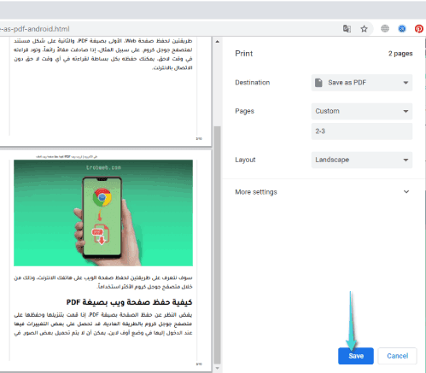Click the 'Destination' label
The height and width of the screenshot is (373, 426).
(x=253, y=83)
